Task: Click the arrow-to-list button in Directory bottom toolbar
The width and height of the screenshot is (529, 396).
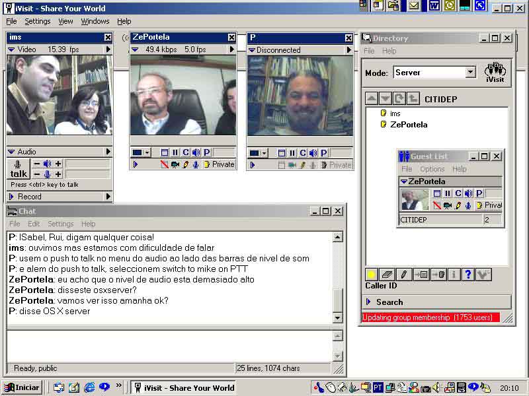Action: 421,275
